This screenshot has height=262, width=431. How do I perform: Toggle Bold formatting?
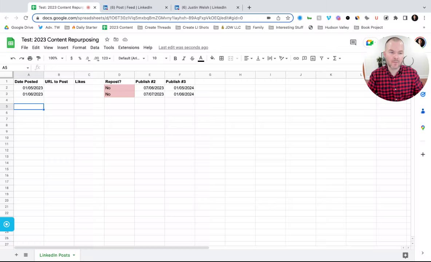(175, 58)
